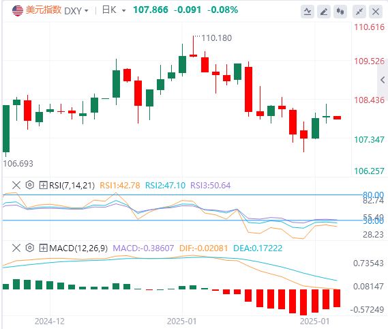
Task: Click the current price 107.866
Action: coord(151,10)
